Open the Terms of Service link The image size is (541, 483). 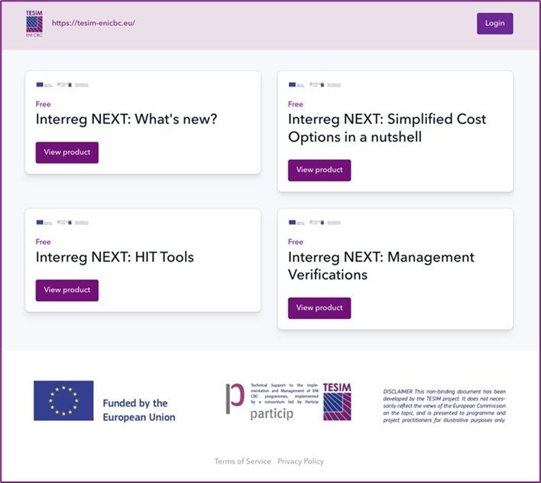point(242,462)
